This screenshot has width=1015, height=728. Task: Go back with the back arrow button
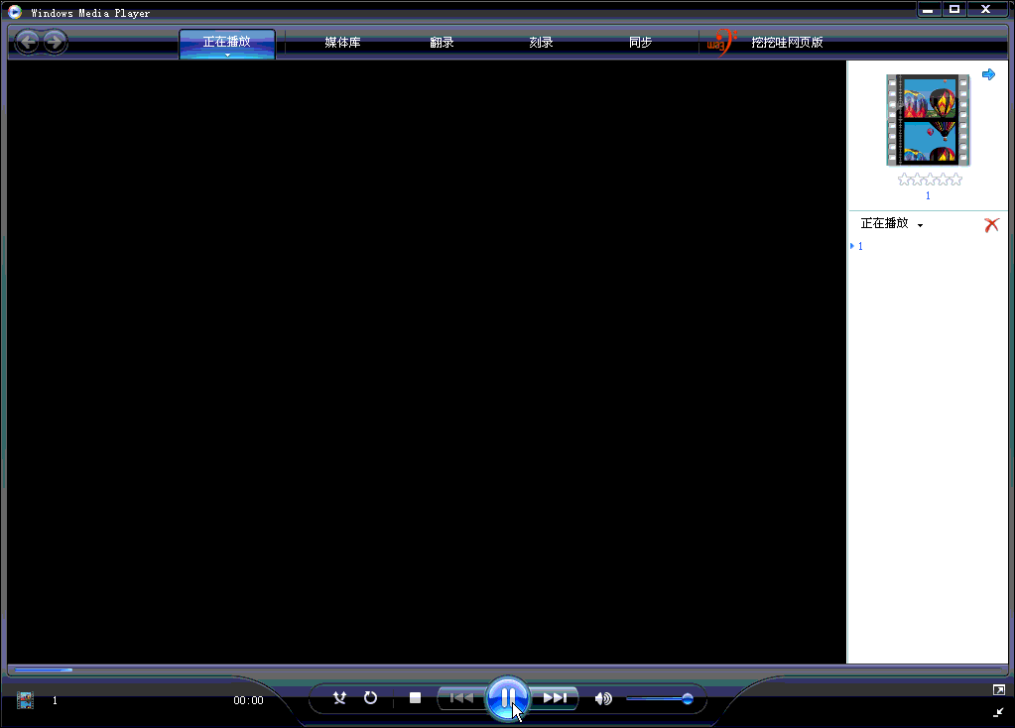[27, 43]
